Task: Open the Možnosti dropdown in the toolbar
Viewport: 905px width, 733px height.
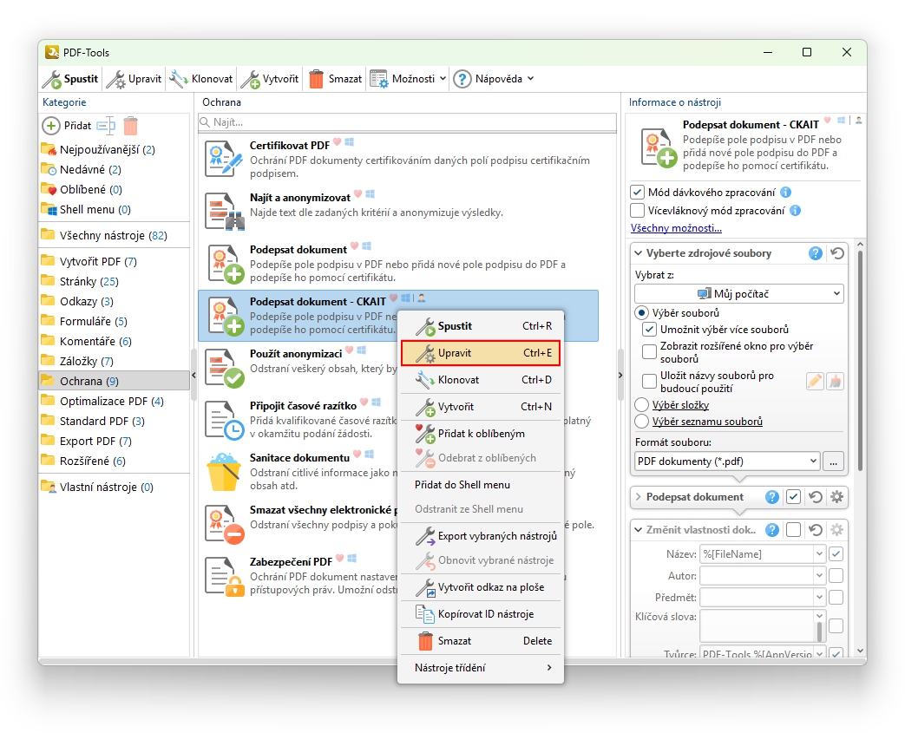Action: [x=408, y=79]
